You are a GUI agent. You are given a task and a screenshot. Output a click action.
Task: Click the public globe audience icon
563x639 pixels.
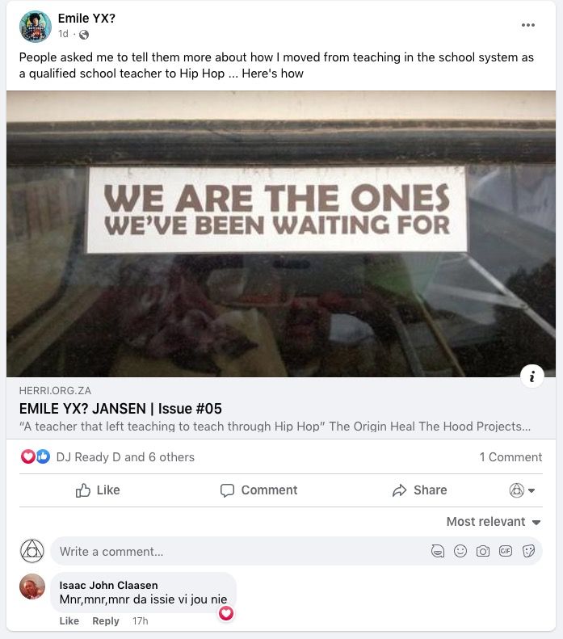coord(84,35)
